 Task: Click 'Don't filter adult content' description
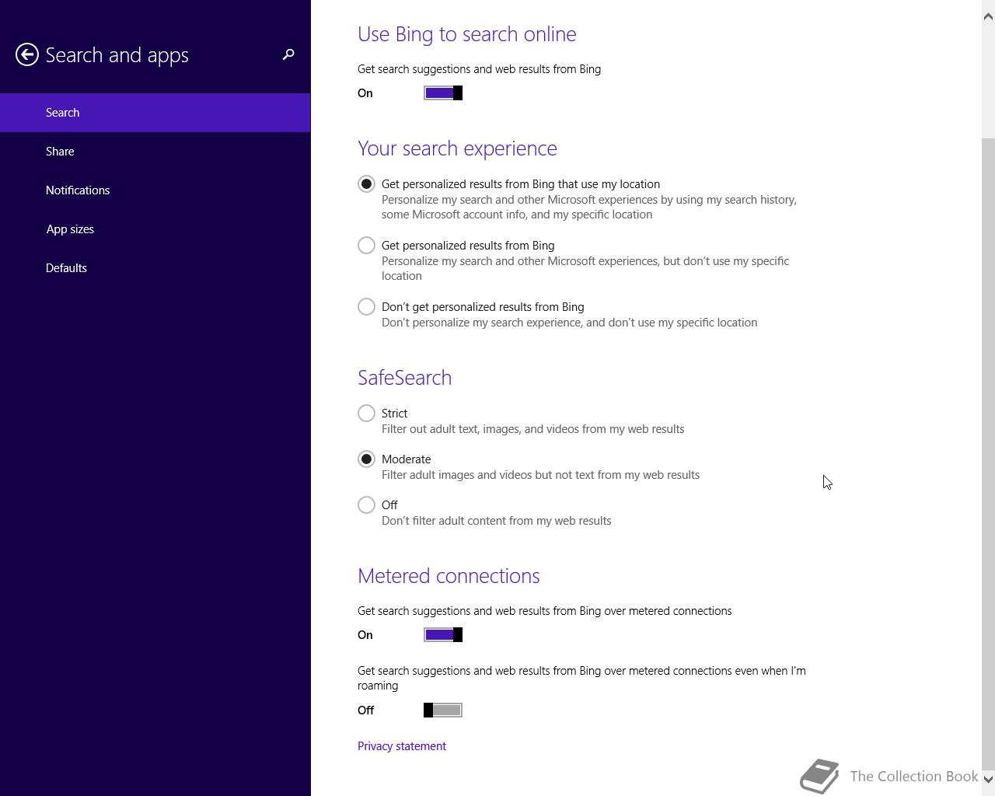[x=497, y=521]
